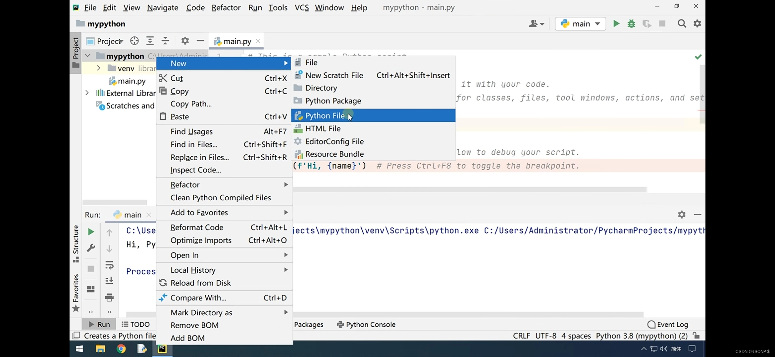Viewport: 775px width, 357px height.
Task: Open Project panel options gear
Action: click(x=185, y=41)
